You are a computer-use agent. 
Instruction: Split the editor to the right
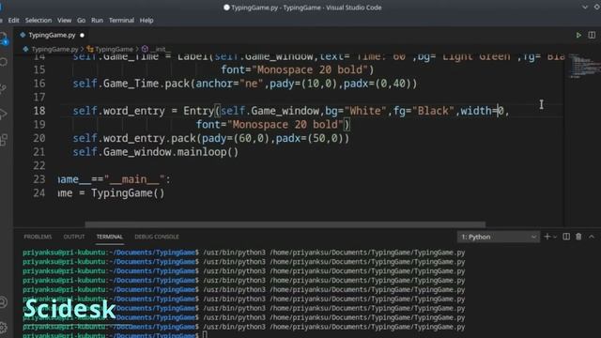(x=592, y=36)
